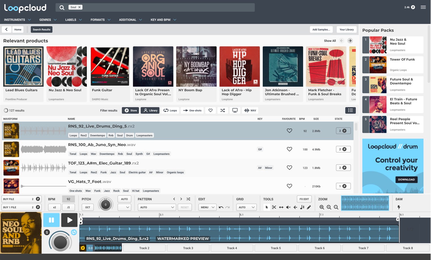Select Track 3 tab
The width and height of the screenshot is (431, 260).
[188, 248]
